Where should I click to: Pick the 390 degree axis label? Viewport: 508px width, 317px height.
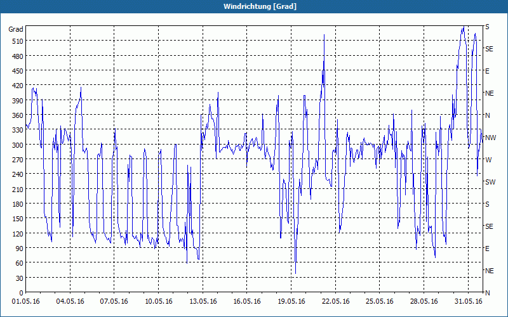17,101
